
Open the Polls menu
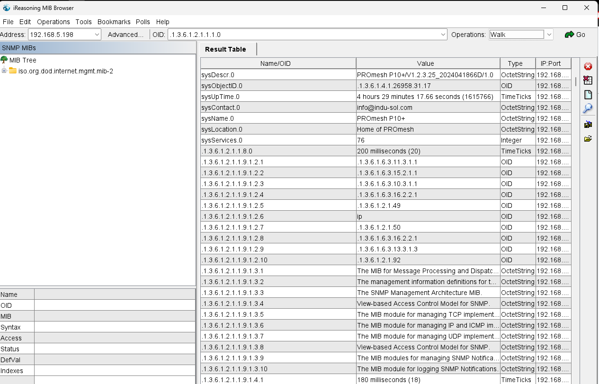click(x=143, y=22)
